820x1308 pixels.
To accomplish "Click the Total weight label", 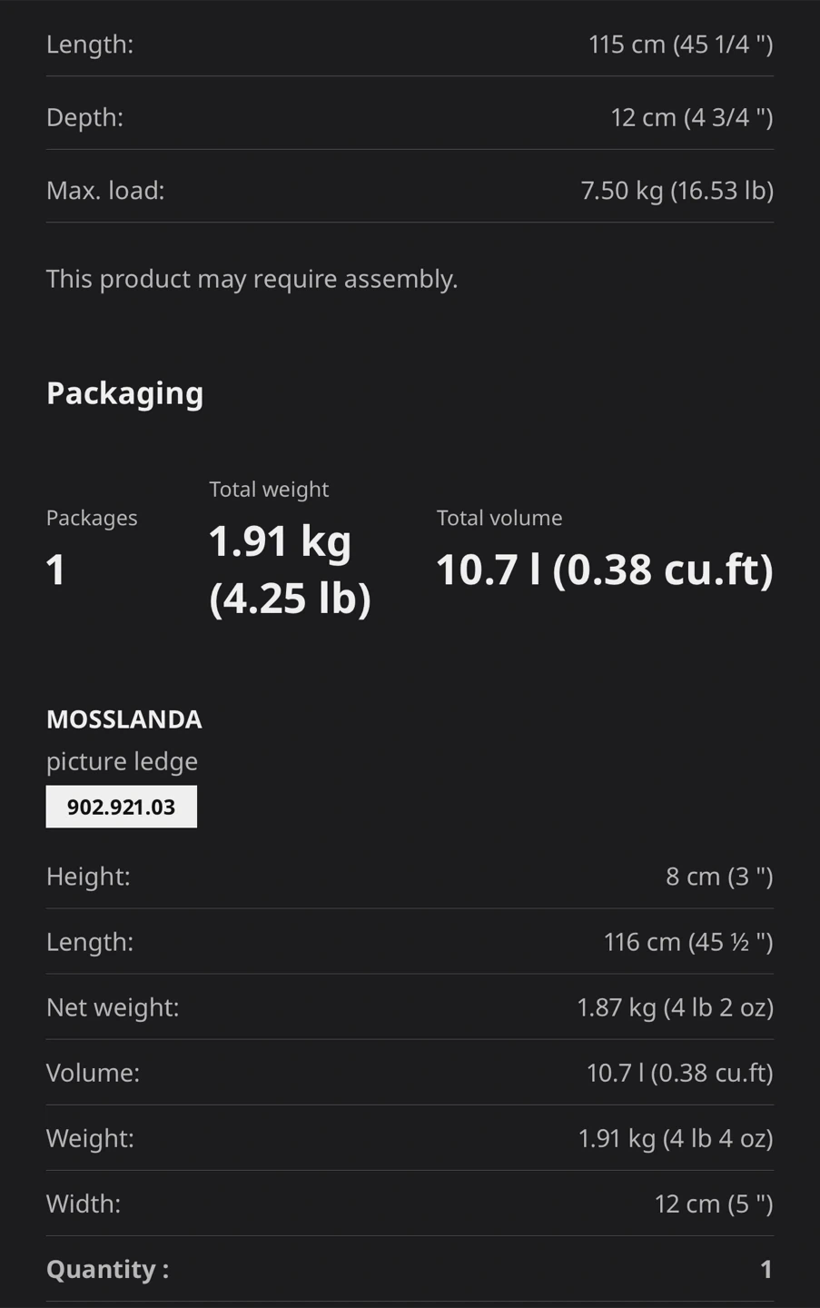I will (269, 489).
